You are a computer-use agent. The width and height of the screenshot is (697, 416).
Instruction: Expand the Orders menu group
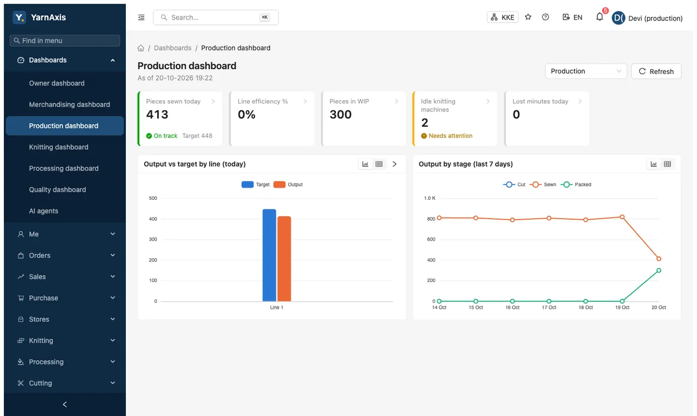(65, 255)
